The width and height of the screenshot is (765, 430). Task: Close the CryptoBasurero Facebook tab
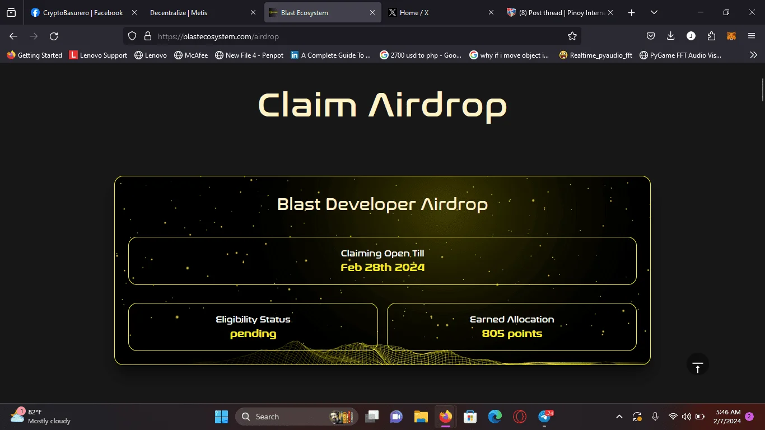click(134, 12)
